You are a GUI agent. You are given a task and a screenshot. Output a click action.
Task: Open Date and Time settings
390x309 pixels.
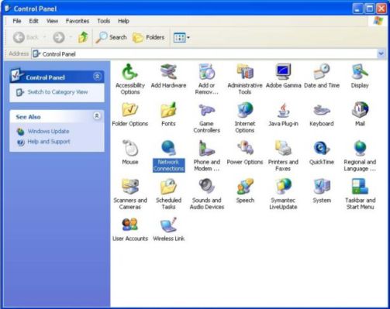(322, 76)
